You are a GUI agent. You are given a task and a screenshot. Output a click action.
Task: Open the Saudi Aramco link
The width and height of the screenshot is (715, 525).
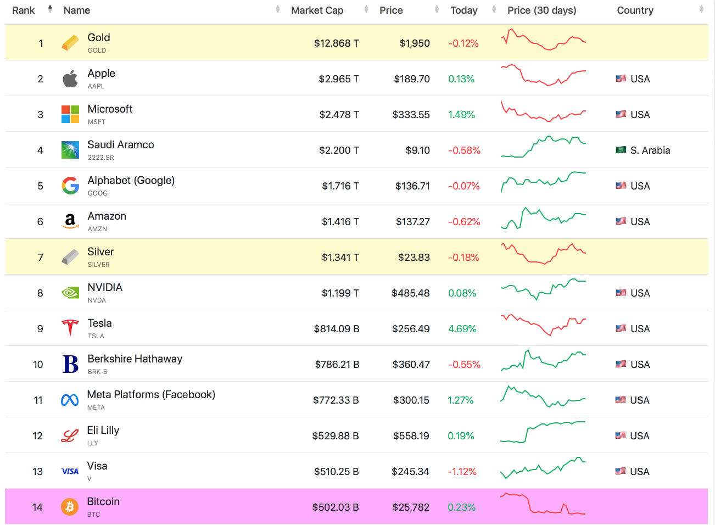click(121, 144)
